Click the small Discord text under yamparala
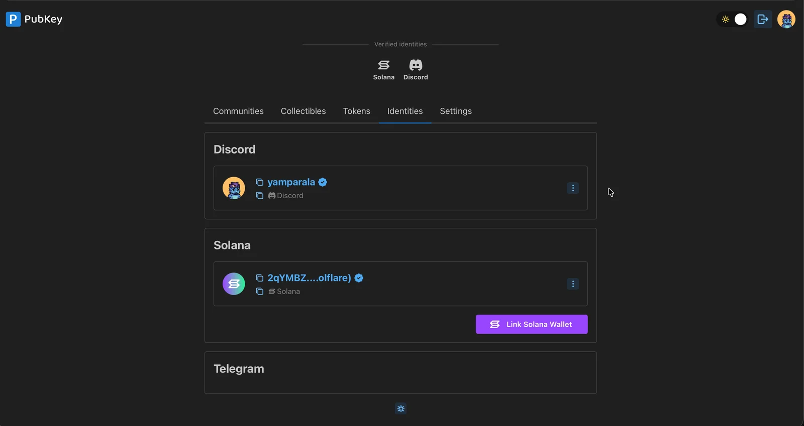 [x=290, y=196]
